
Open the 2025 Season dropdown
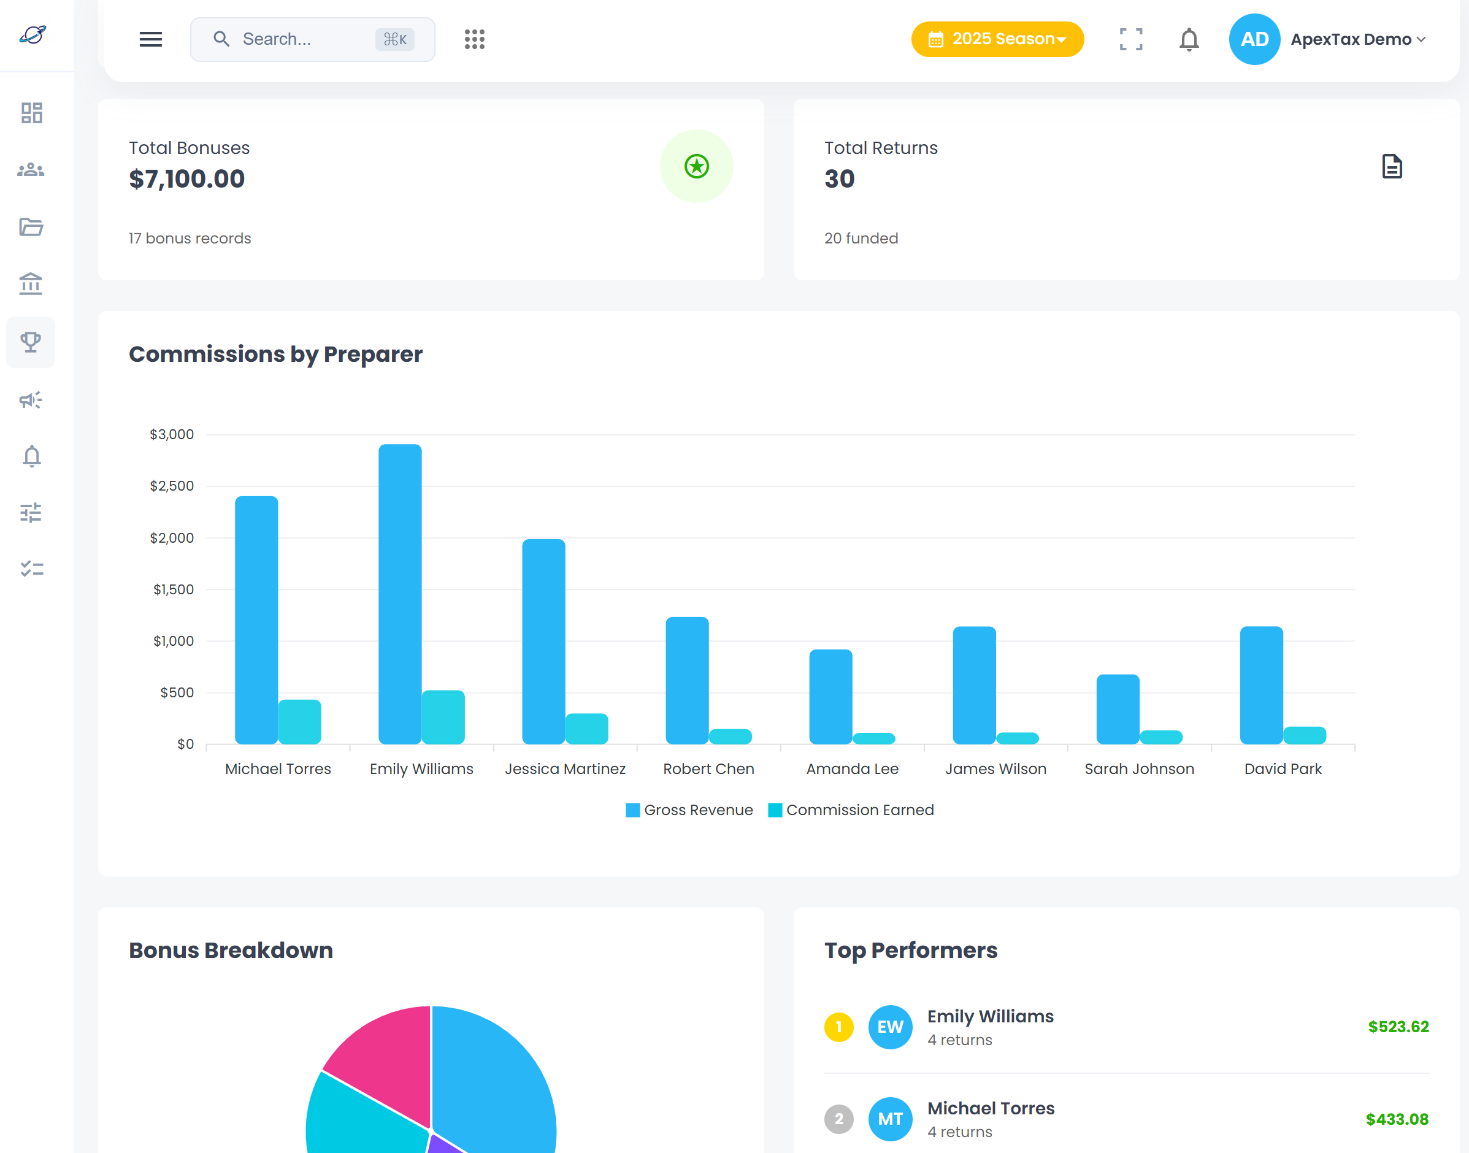pos(997,39)
